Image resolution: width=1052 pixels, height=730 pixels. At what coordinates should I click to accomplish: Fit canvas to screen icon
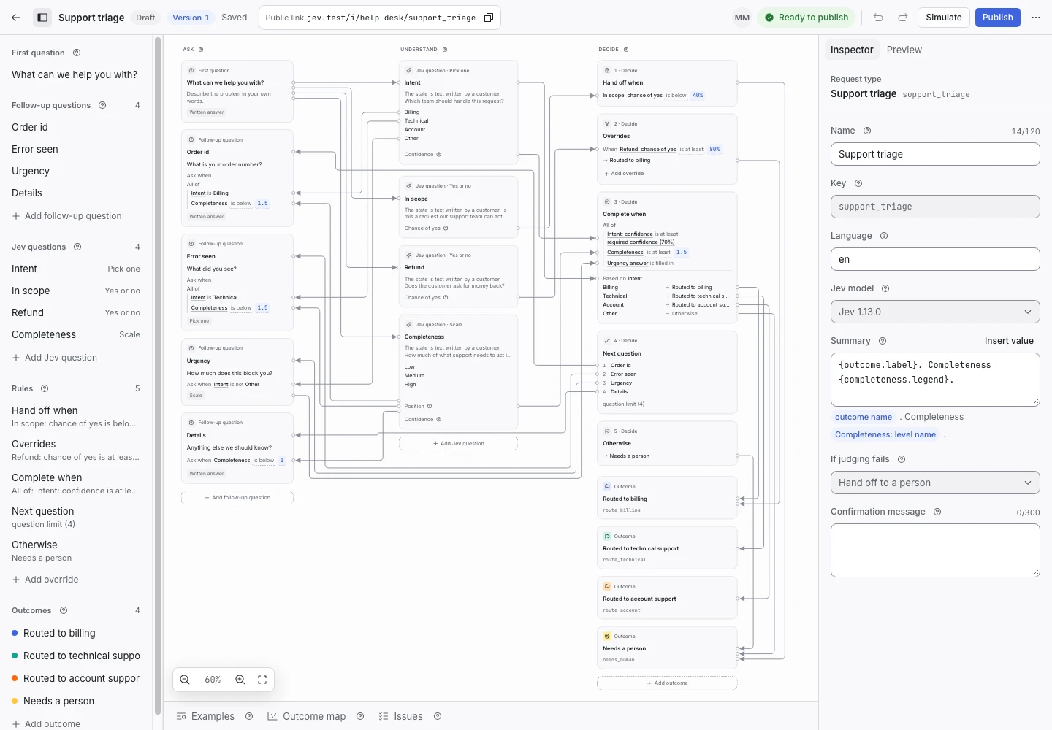coord(262,680)
